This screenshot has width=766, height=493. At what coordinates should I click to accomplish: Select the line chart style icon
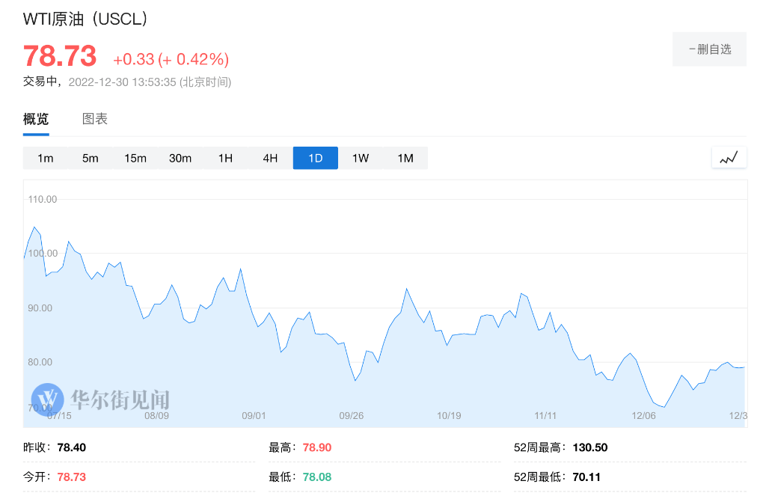point(729,157)
